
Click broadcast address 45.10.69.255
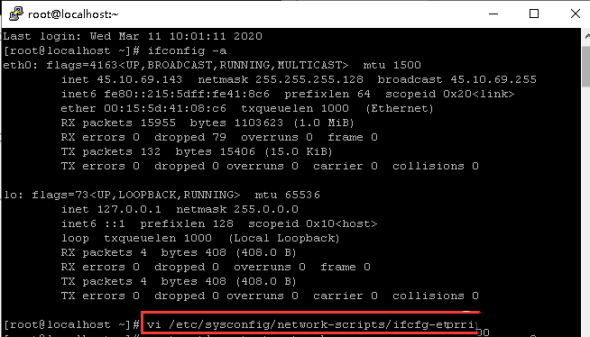tap(493, 79)
